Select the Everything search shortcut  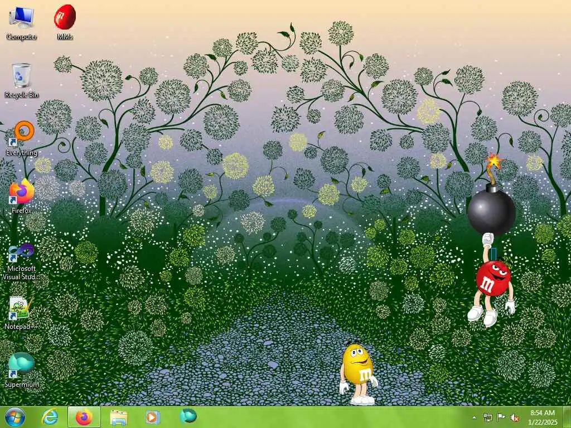[22, 139]
